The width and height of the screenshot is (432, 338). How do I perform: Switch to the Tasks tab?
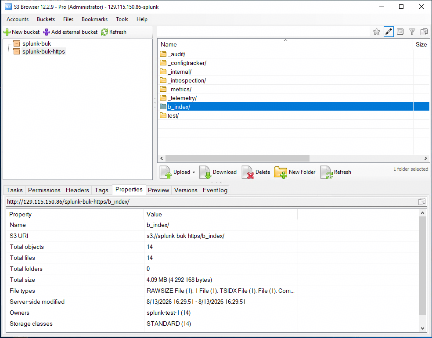coord(14,190)
